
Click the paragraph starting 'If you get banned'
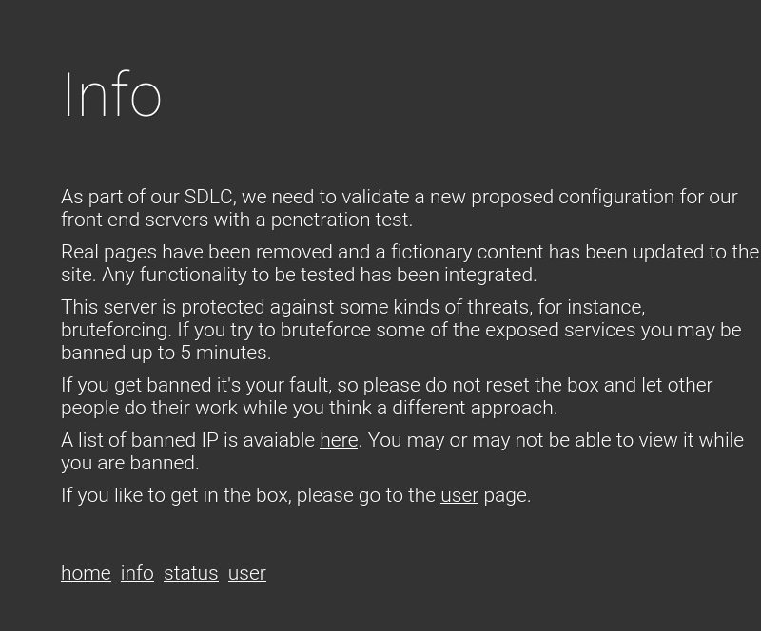(x=386, y=396)
